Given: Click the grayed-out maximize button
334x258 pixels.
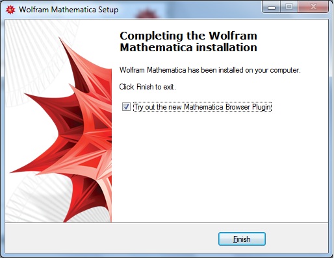Looking at the screenshot, I should point(289,7).
